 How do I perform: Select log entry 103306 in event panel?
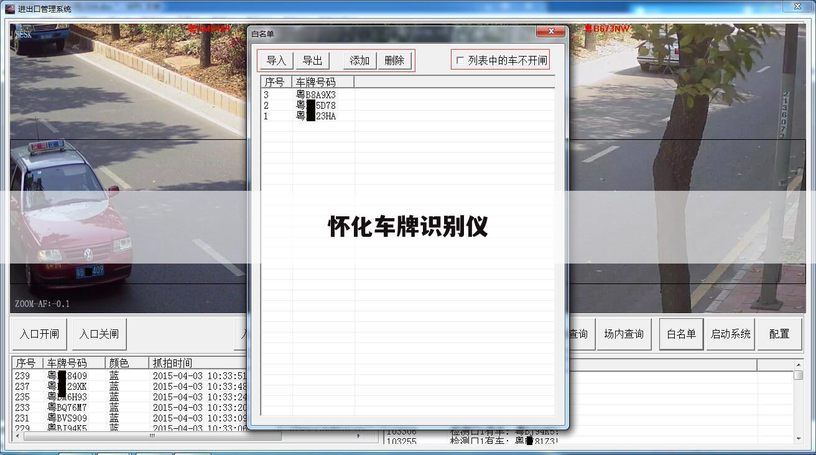coord(471,431)
